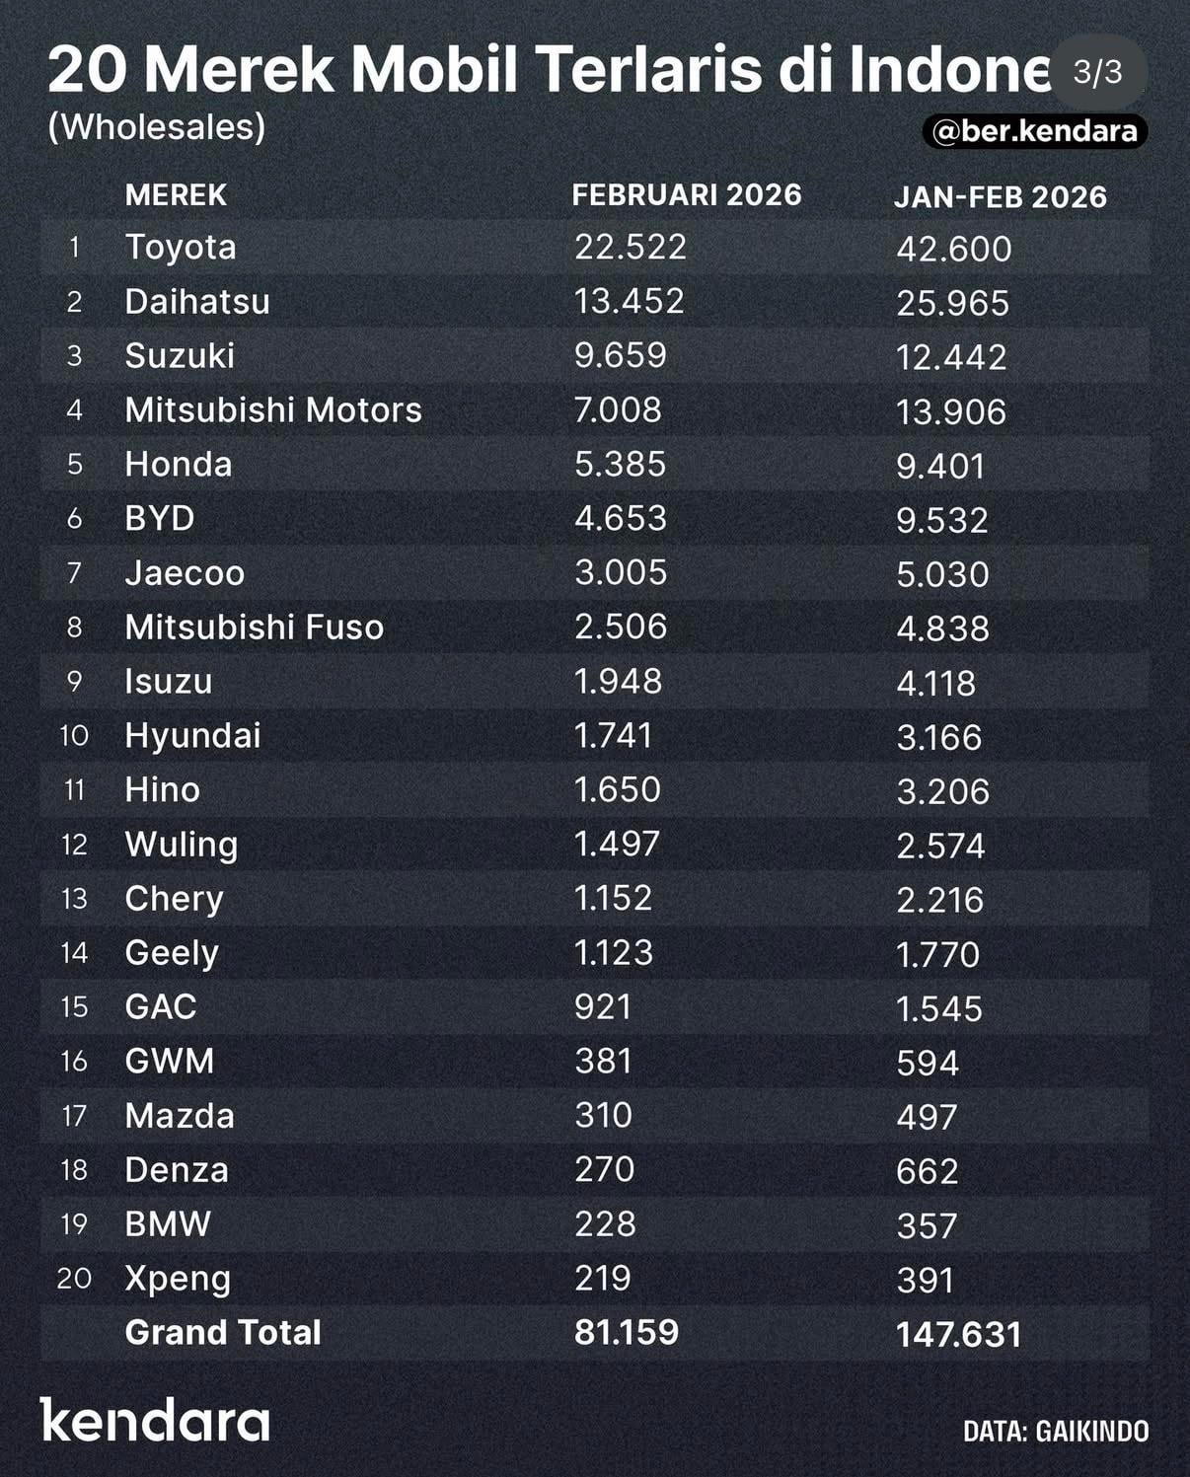Click the kendara logo at bottom

(x=155, y=1421)
